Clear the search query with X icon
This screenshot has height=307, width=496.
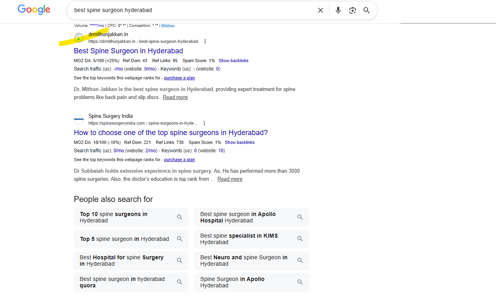pyautogui.click(x=320, y=10)
